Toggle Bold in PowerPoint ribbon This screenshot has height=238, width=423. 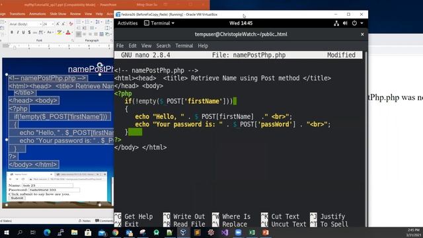pyautogui.click(x=12, y=32)
